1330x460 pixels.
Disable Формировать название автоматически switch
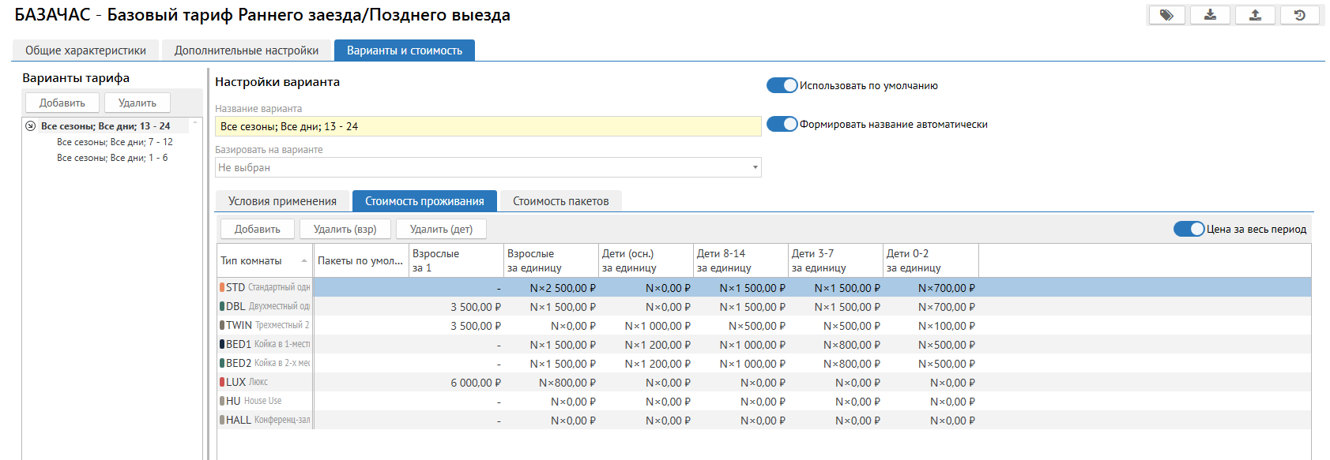pyautogui.click(x=782, y=124)
